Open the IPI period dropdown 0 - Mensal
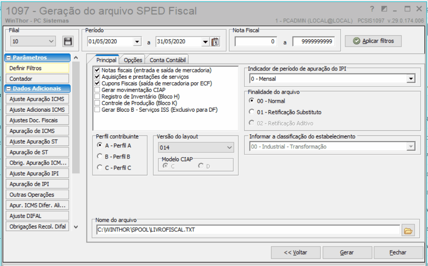 click(x=411, y=79)
